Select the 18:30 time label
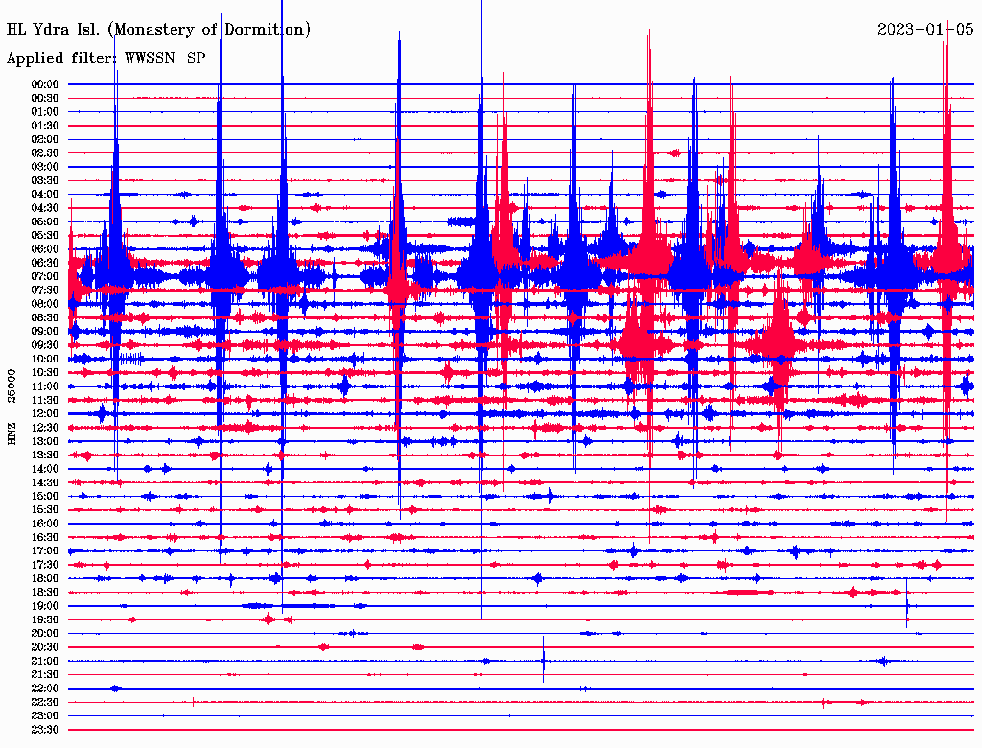The image size is (982, 748). (x=45, y=593)
